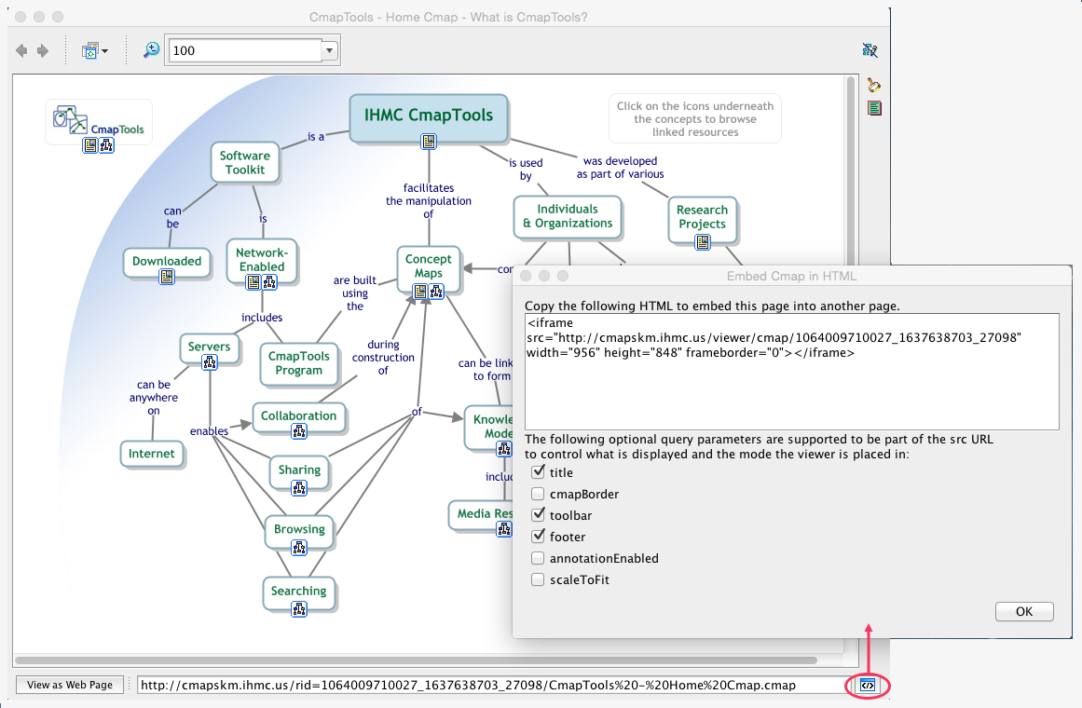Screen dimensions: 1082x708
Task: Uncheck the title checkbox
Action: [539, 472]
